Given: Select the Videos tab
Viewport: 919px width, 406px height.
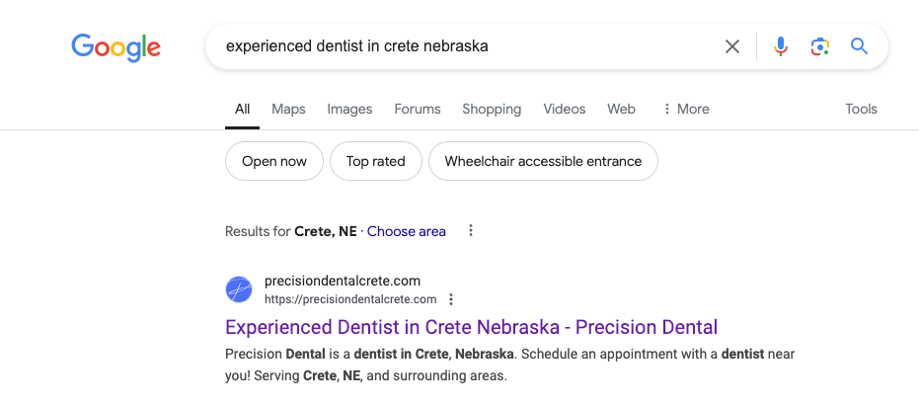Looking at the screenshot, I should 564,109.
